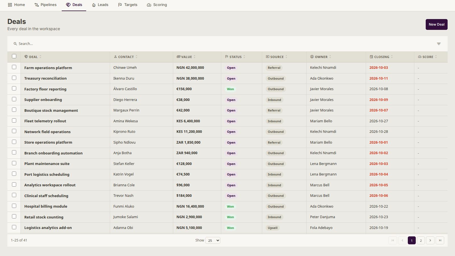Open the Show rows-per-page dropdown
Image resolution: width=455 pixels, height=256 pixels.
(x=213, y=240)
